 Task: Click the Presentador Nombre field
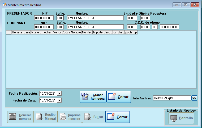(95, 18)
